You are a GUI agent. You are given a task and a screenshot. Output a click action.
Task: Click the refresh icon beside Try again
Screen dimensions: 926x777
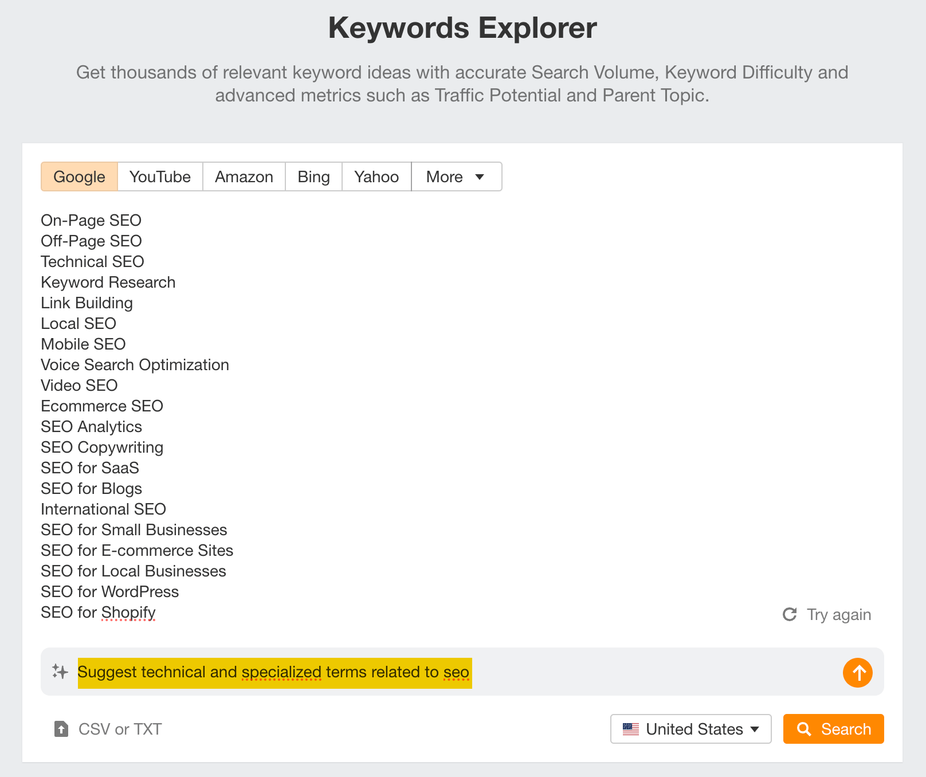[x=791, y=614]
